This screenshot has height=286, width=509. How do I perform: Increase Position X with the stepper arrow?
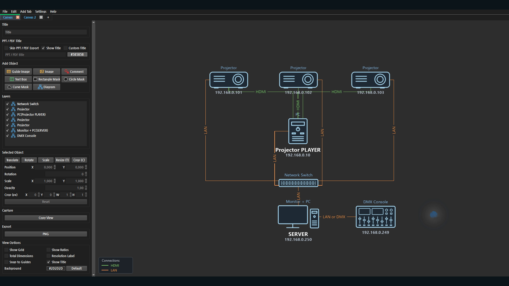55,166
